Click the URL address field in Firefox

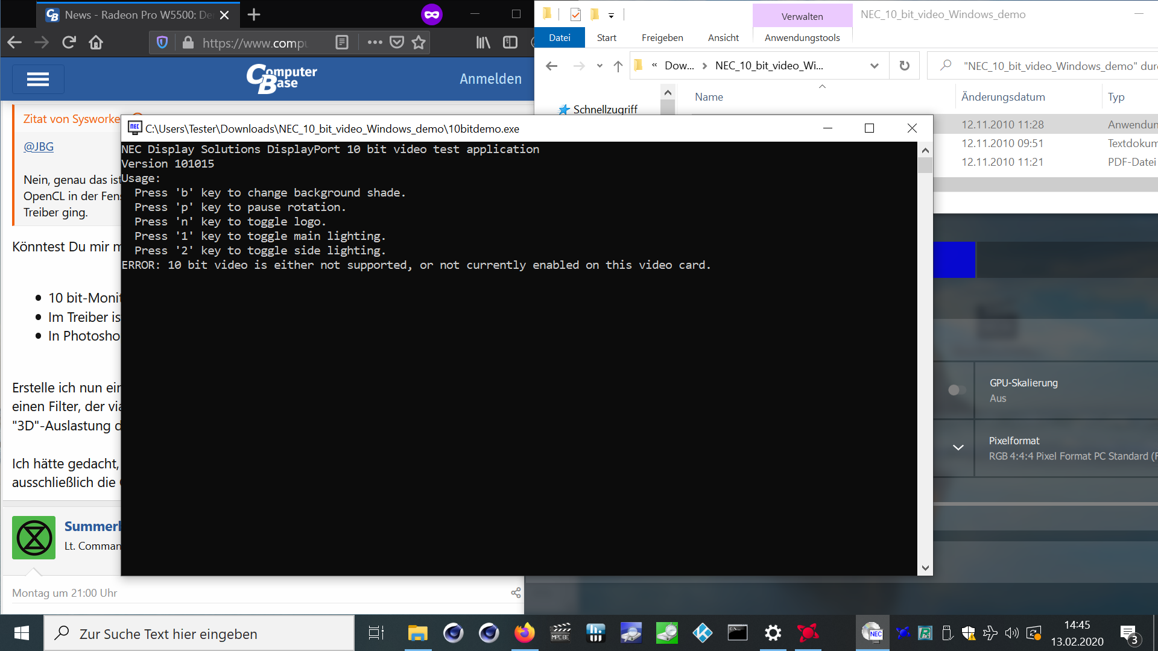click(255, 43)
